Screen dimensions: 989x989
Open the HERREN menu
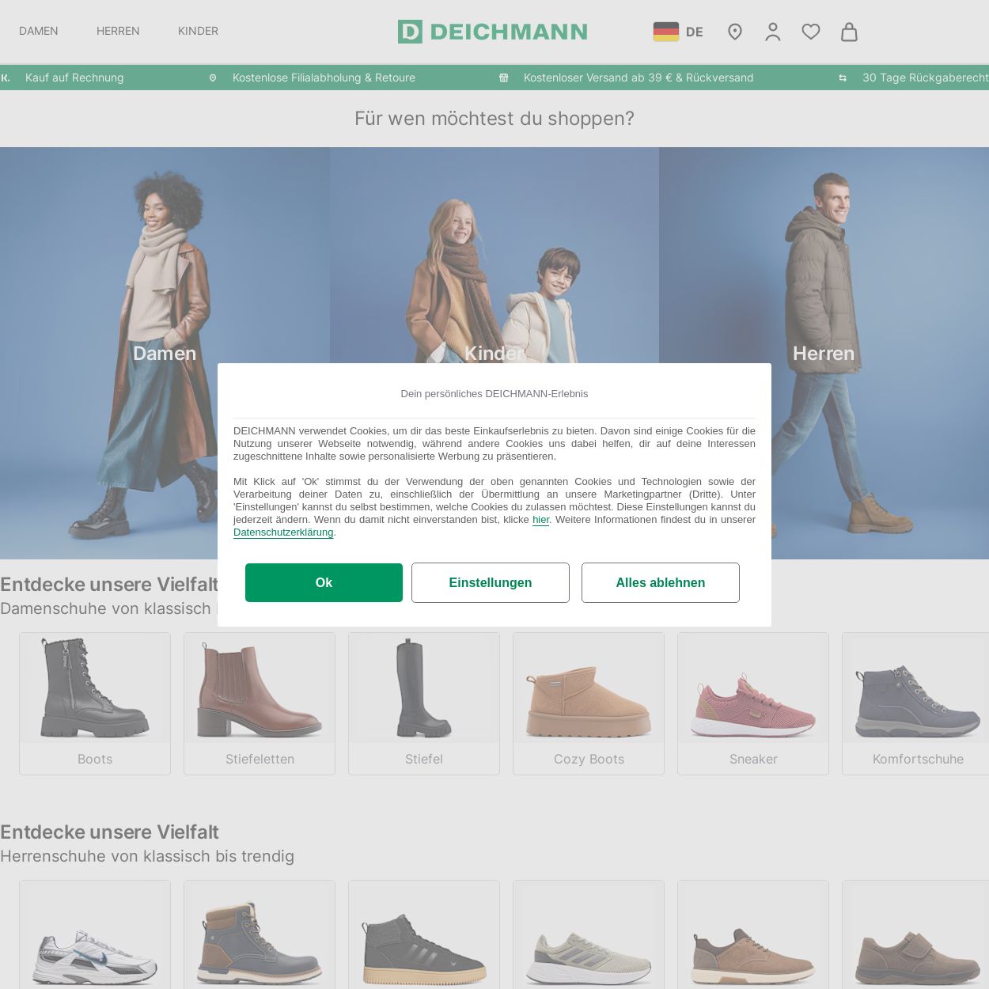[117, 31]
